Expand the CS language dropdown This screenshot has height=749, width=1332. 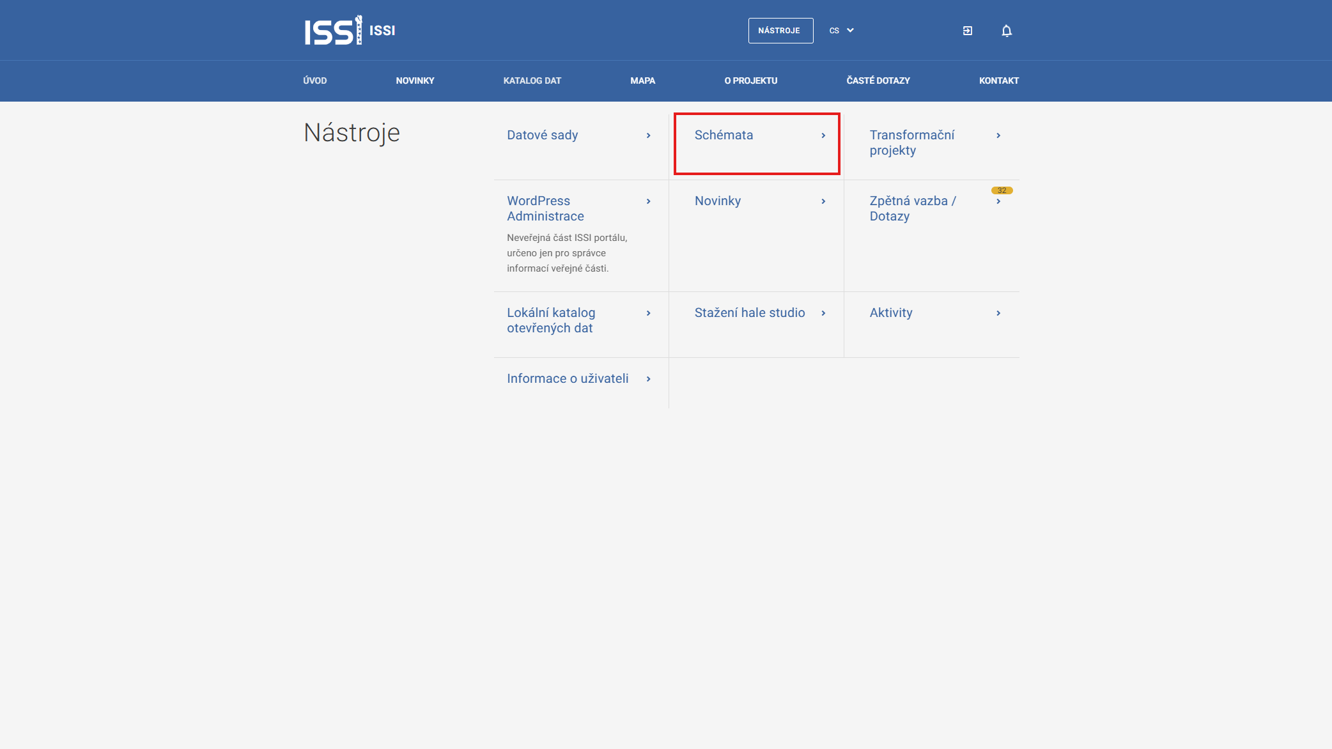(841, 31)
